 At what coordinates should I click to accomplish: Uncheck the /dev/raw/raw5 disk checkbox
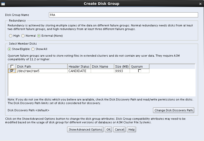[x=12, y=71]
